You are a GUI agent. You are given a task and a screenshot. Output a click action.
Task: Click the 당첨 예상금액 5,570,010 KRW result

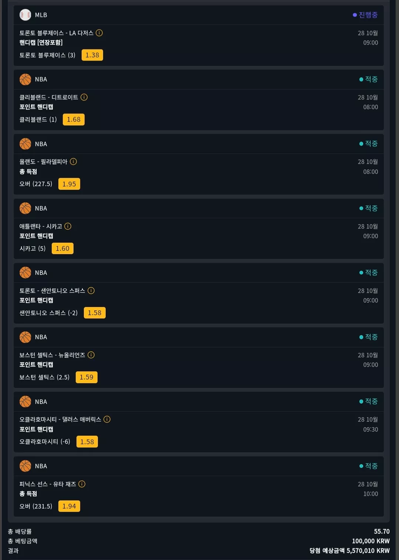click(x=349, y=551)
